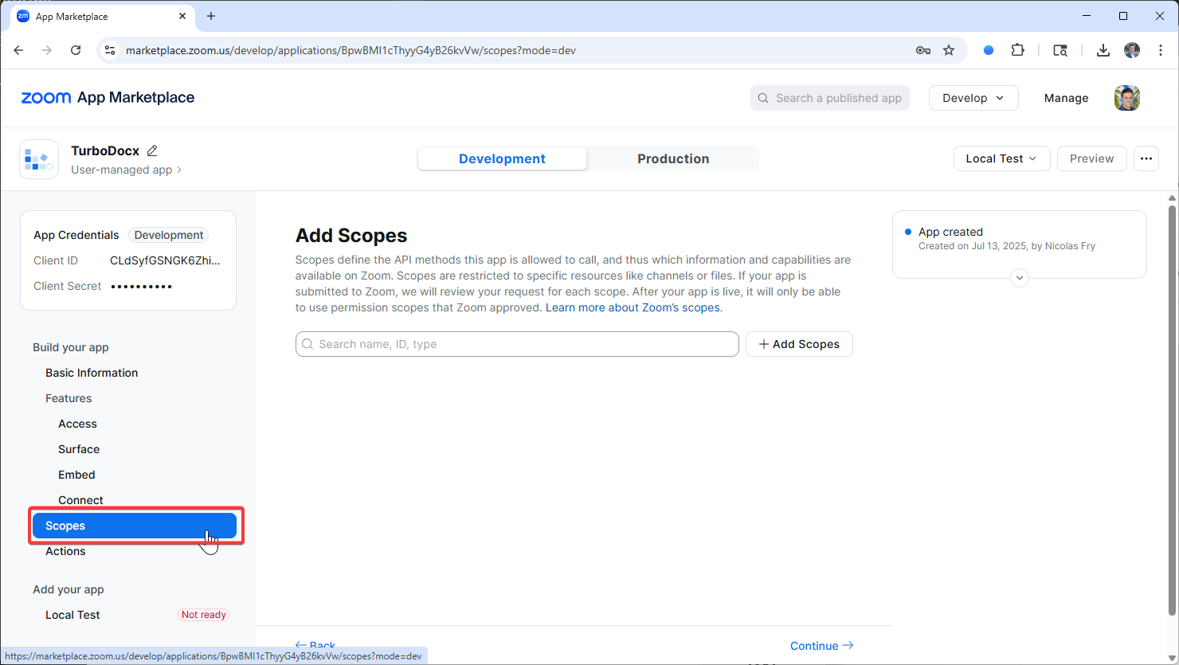Bookmark this page with the star icon
Image resolution: width=1179 pixels, height=665 pixels.
click(949, 50)
